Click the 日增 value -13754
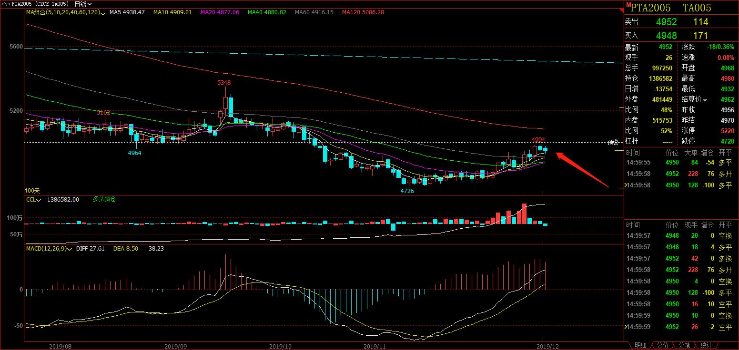739x350 pixels. click(663, 89)
